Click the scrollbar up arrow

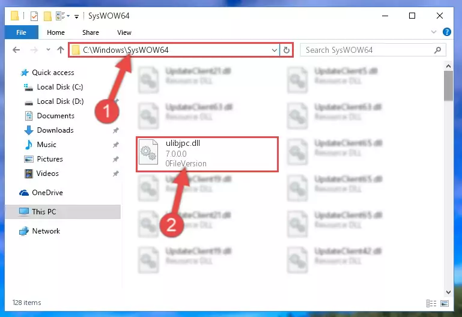coord(448,66)
